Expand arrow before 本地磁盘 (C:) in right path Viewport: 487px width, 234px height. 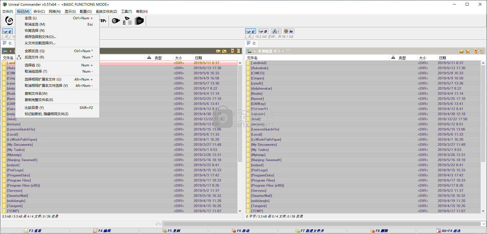[x=255, y=51]
